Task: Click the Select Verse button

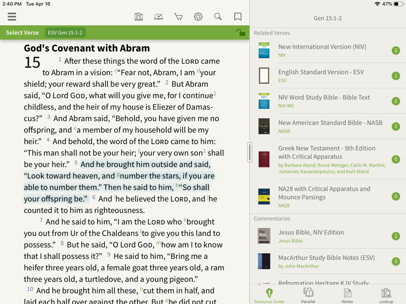Action: [22, 32]
